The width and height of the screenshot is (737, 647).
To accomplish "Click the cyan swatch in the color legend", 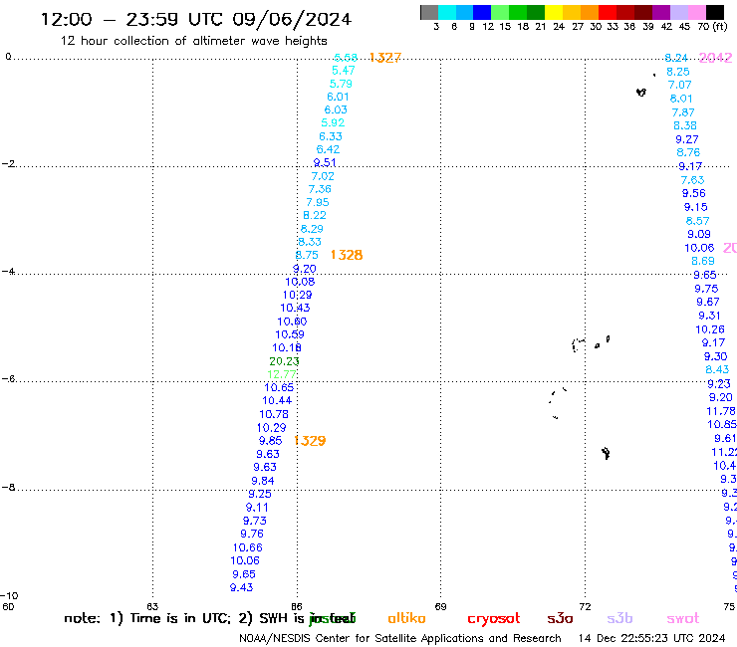I will point(447,12).
